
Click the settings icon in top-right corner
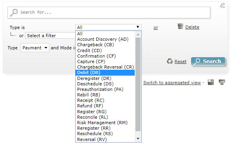223,5
